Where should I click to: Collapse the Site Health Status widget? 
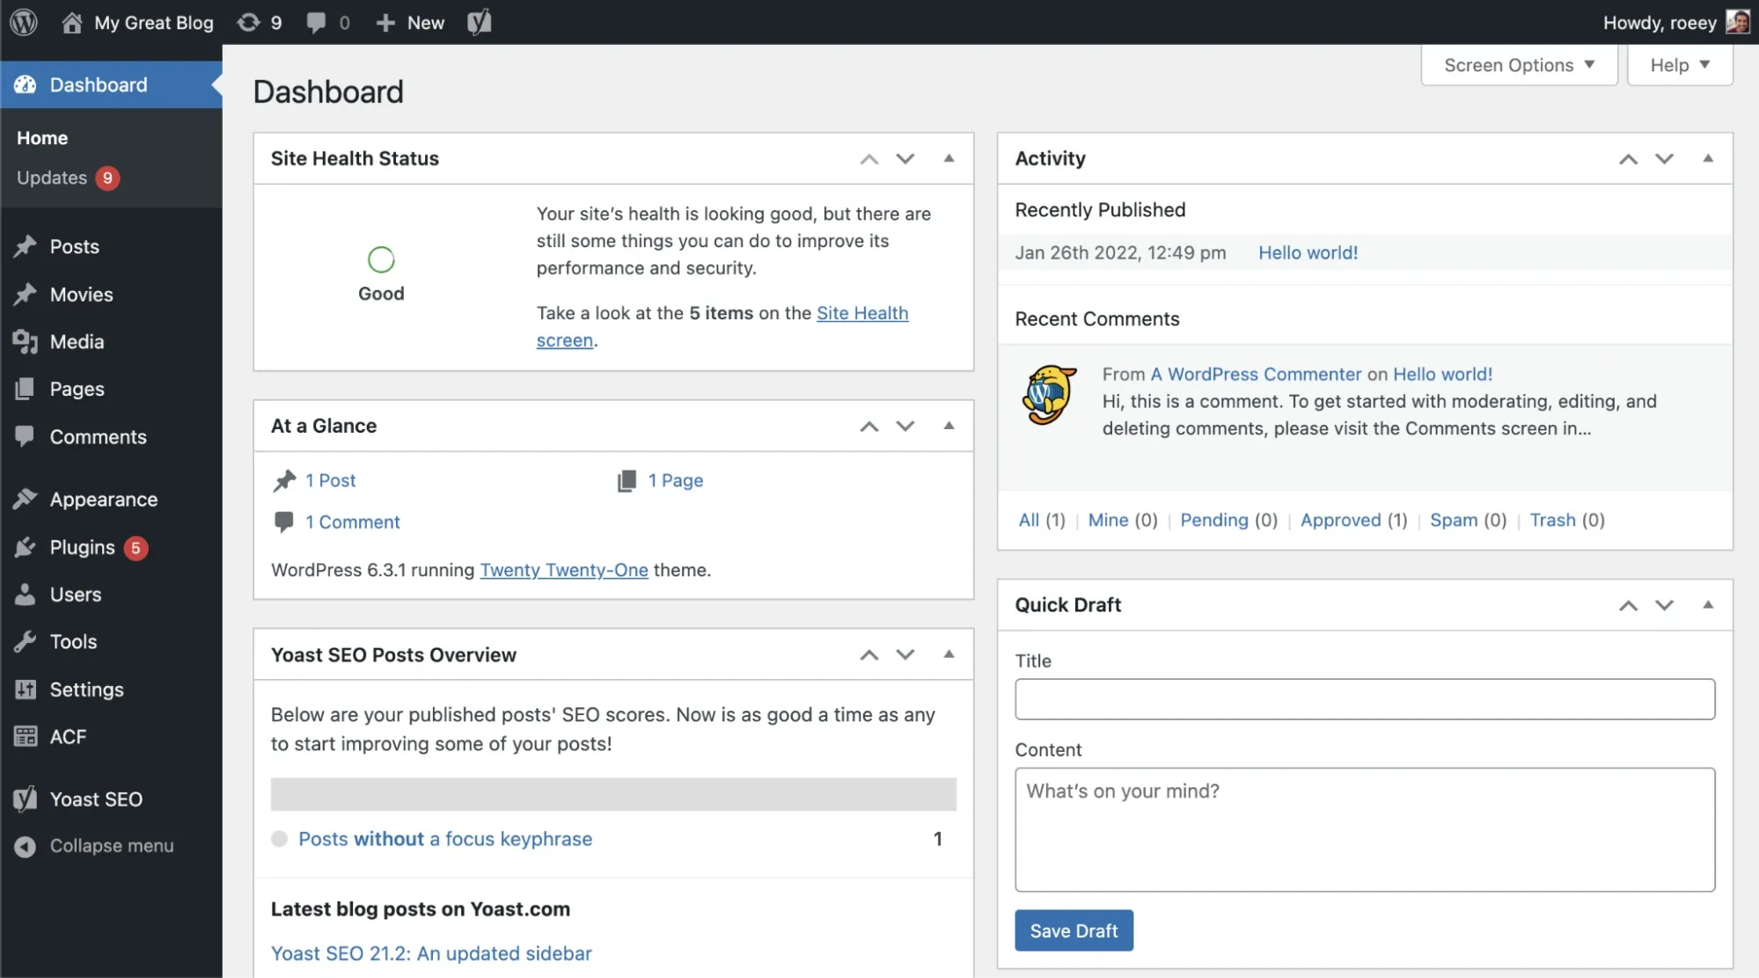pos(949,158)
